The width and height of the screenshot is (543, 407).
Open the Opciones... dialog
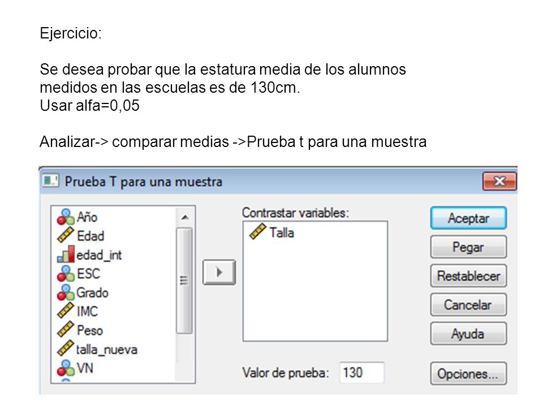[468, 374]
